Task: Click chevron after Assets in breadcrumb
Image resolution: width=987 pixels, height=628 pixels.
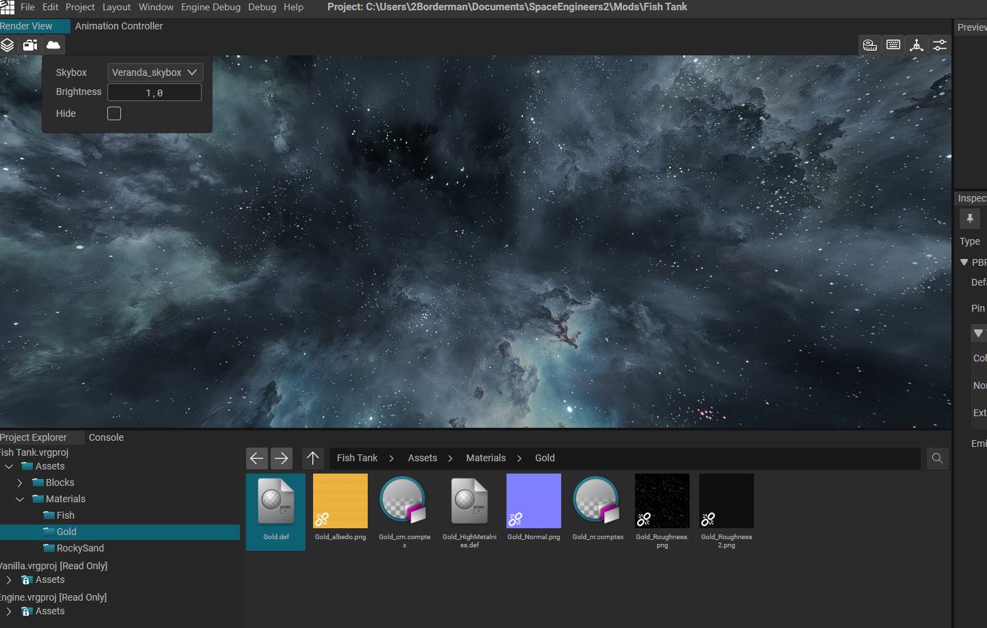Action: click(450, 458)
